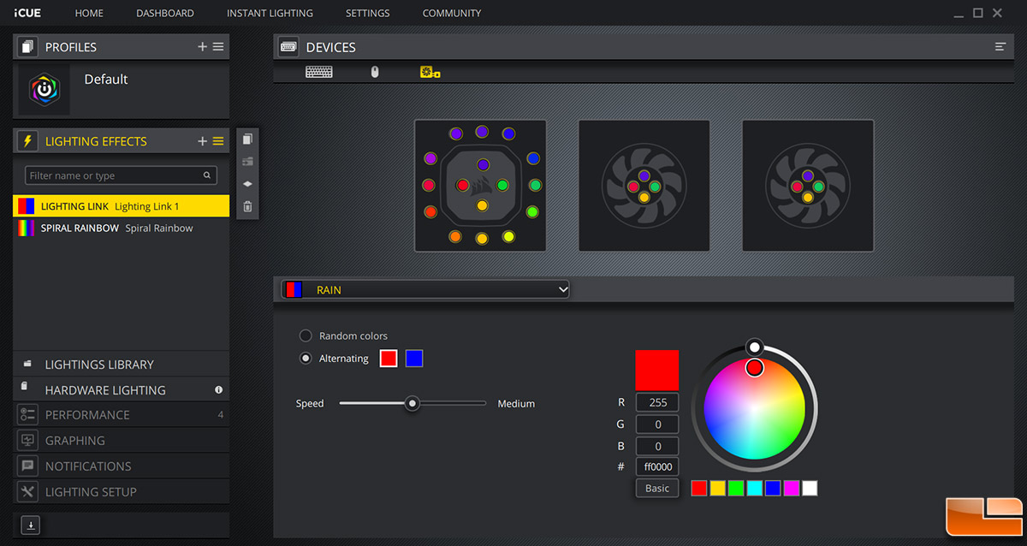Image resolution: width=1027 pixels, height=546 pixels.
Task: Select the keyboard device icon
Action: (318, 72)
